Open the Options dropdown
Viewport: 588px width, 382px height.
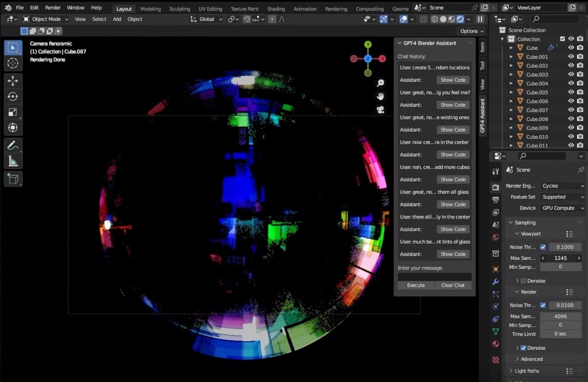pos(471,31)
